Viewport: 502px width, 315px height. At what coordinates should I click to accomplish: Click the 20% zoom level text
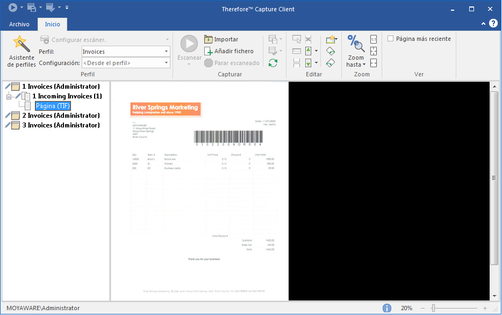point(406,308)
